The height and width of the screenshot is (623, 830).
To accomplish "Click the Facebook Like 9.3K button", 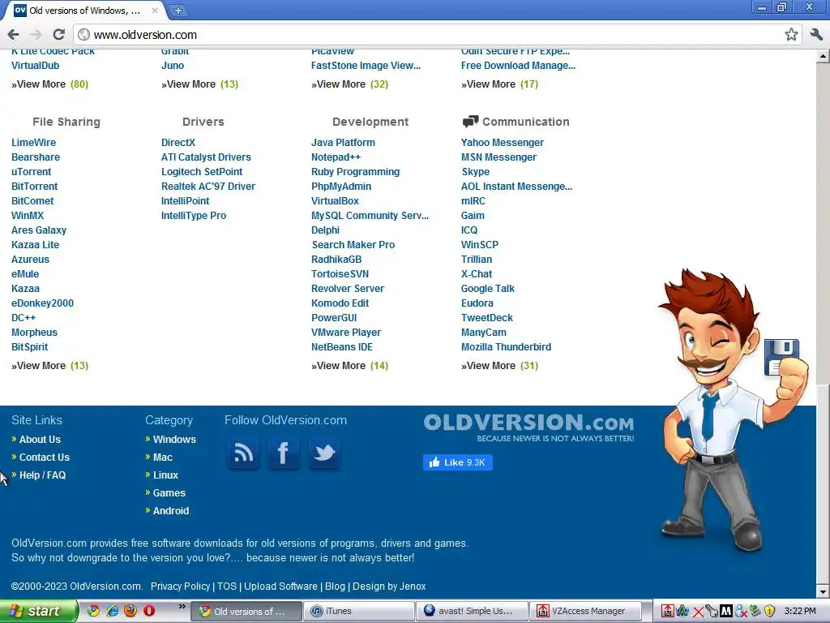I will pyautogui.click(x=458, y=462).
